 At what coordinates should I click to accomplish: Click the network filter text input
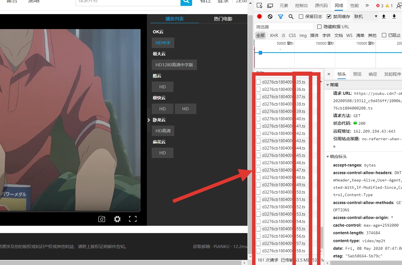coord(284,27)
